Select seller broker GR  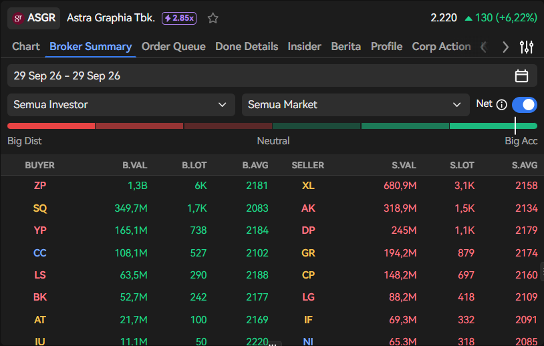308,252
